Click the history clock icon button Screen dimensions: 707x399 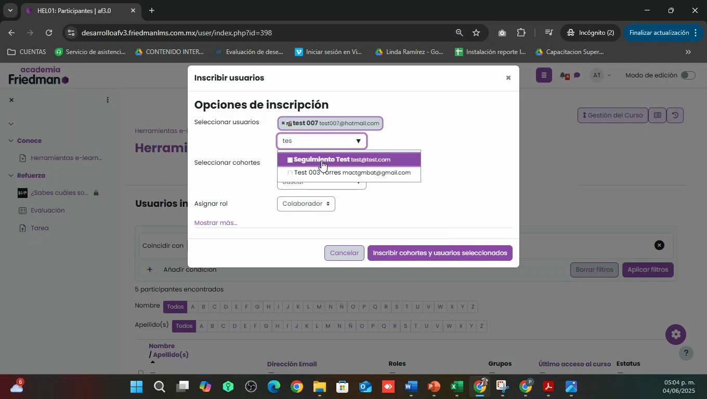(675, 115)
